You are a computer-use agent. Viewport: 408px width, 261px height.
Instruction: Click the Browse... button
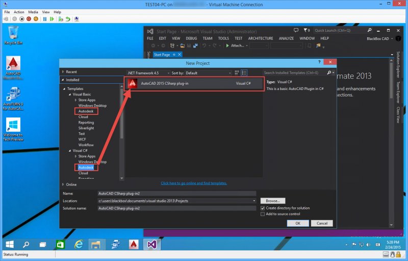[x=273, y=201]
